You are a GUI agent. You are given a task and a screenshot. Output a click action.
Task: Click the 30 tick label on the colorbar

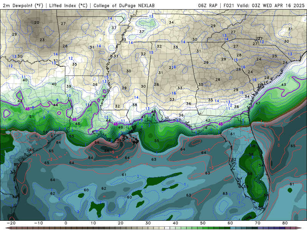[x=148, y=223]
